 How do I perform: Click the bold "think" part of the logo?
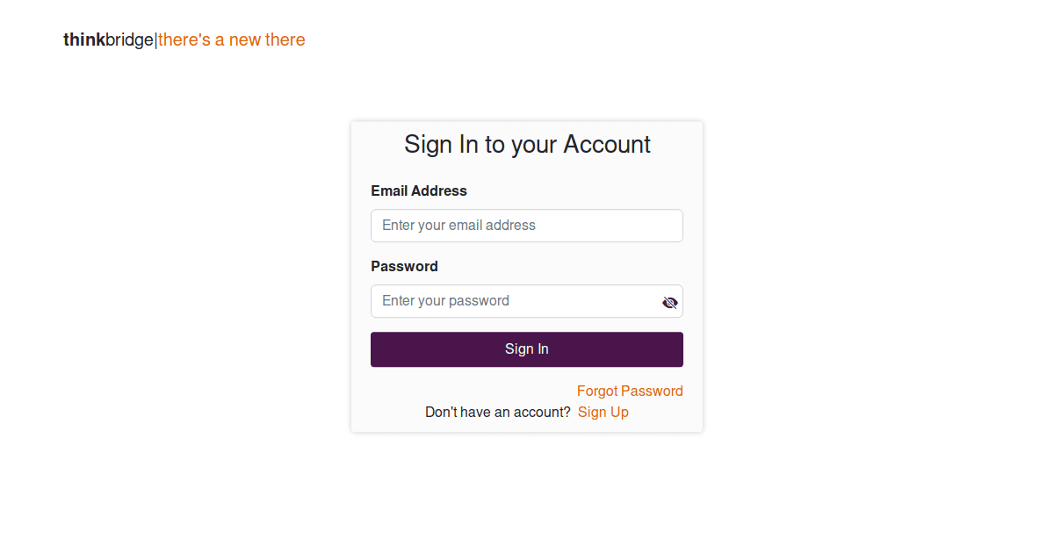click(83, 39)
